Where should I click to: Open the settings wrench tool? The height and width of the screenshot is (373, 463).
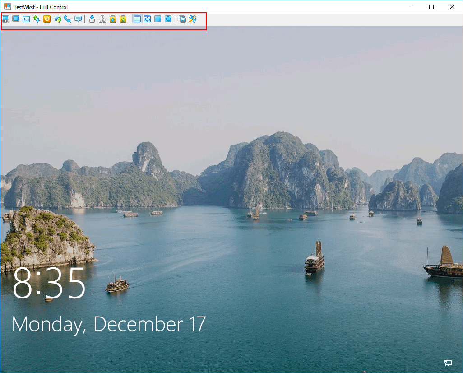193,19
